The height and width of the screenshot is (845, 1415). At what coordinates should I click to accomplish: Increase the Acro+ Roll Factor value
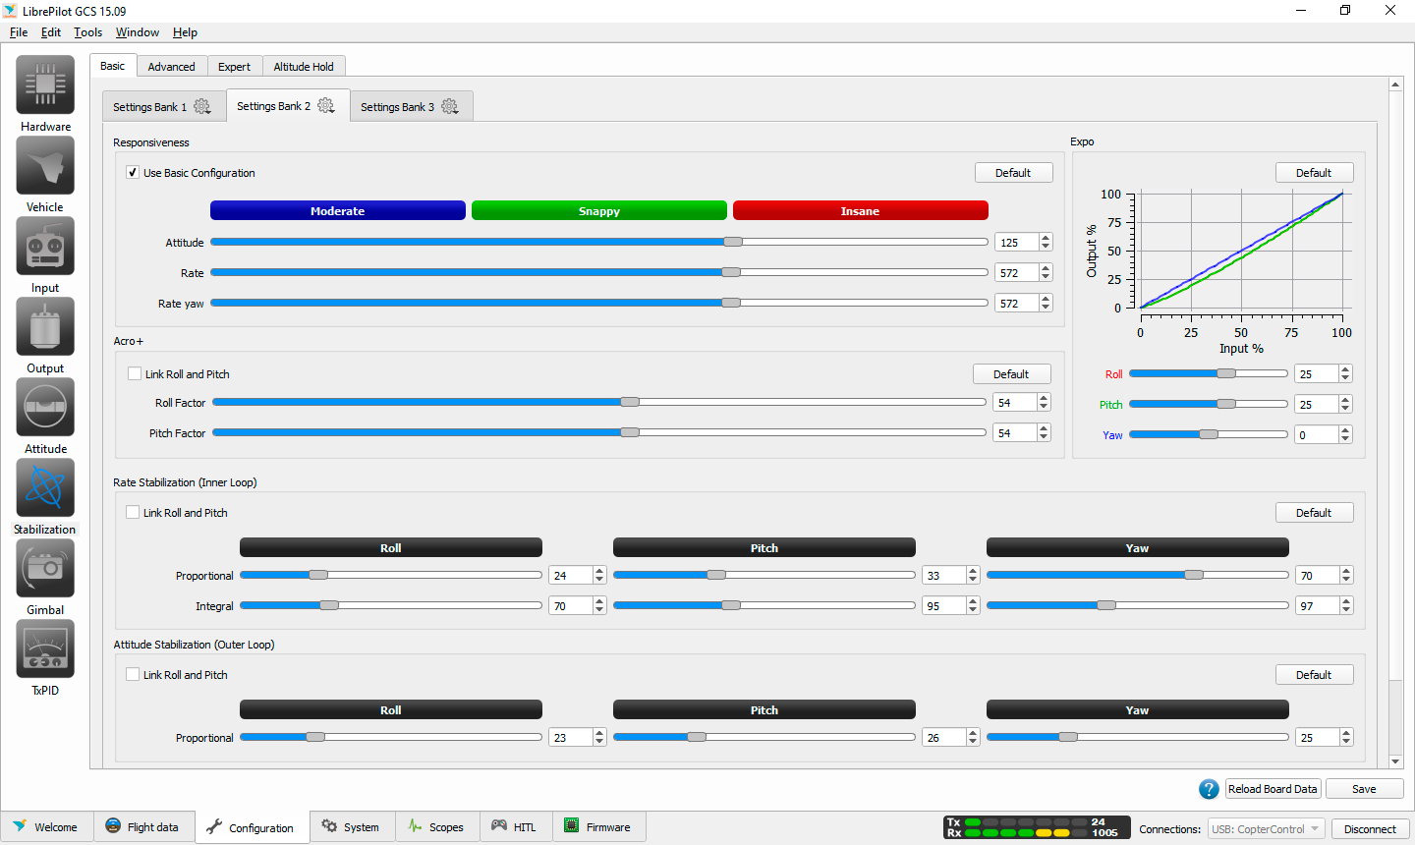(1044, 398)
